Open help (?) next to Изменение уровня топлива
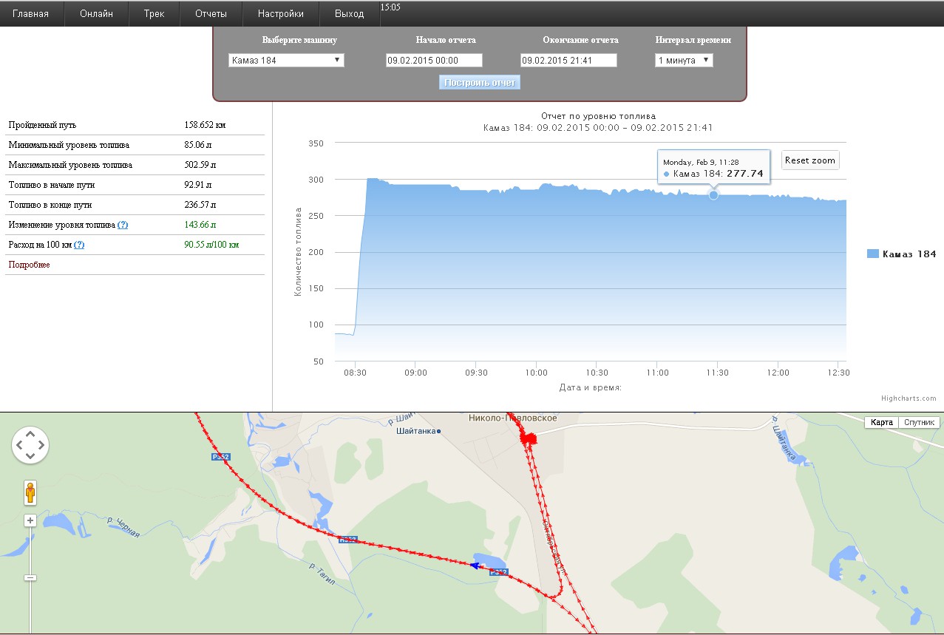944x635 pixels. coord(123,225)
